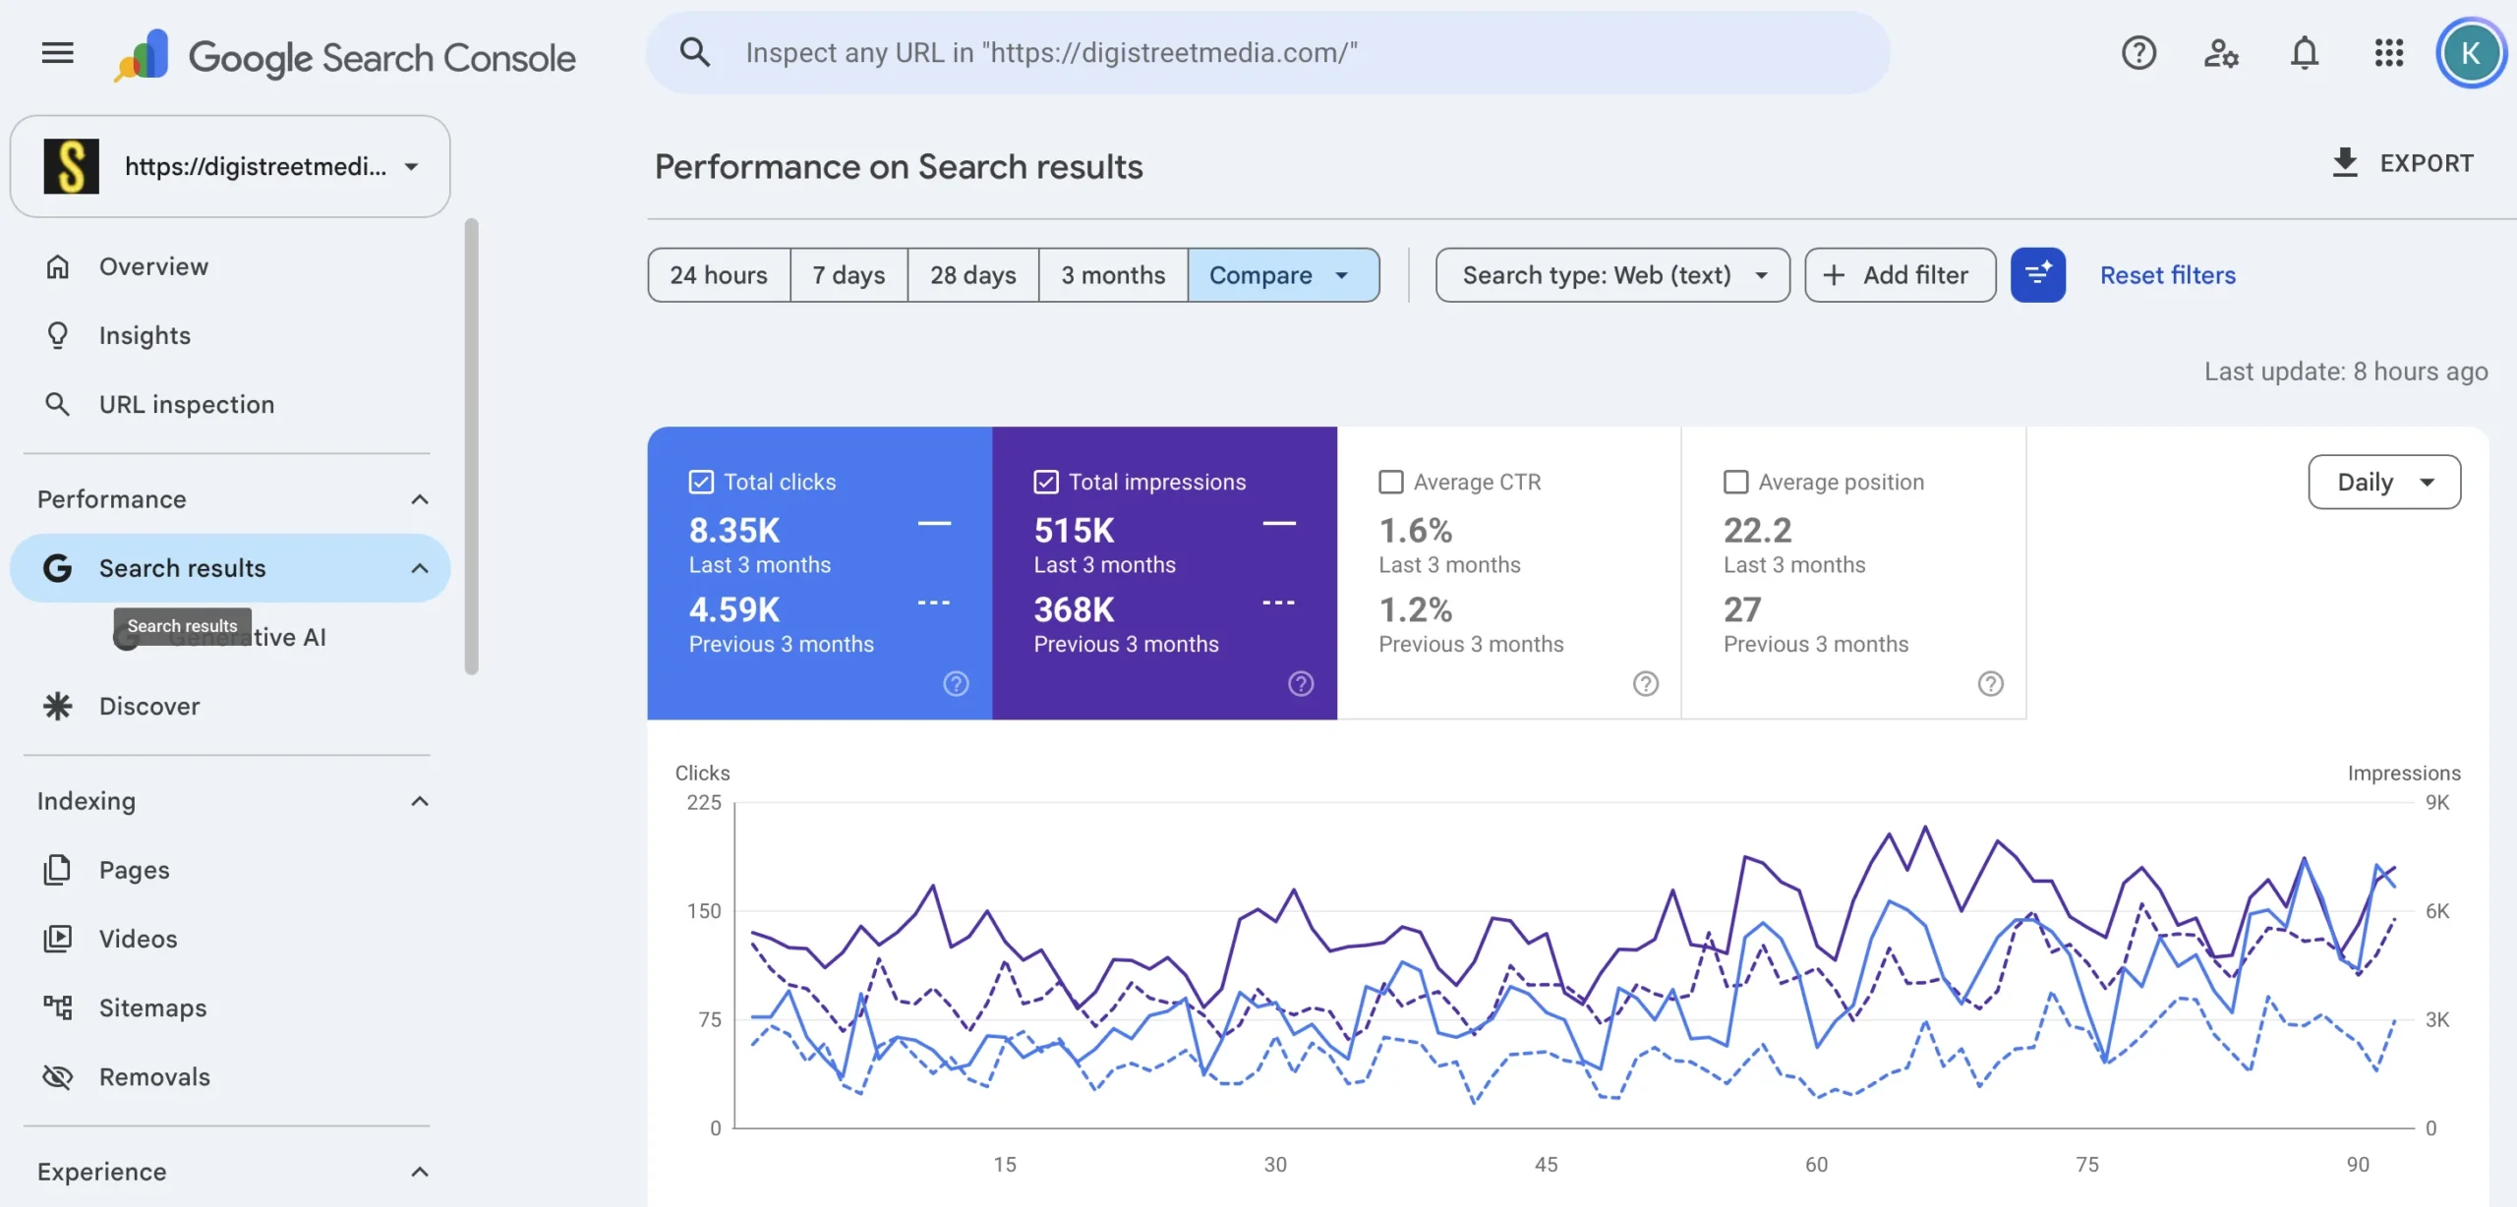The height and width of the screenshot is (1207, 2517).
Task: Uncheck the Total impressions checkbox
Action: tap(1046, 482)
